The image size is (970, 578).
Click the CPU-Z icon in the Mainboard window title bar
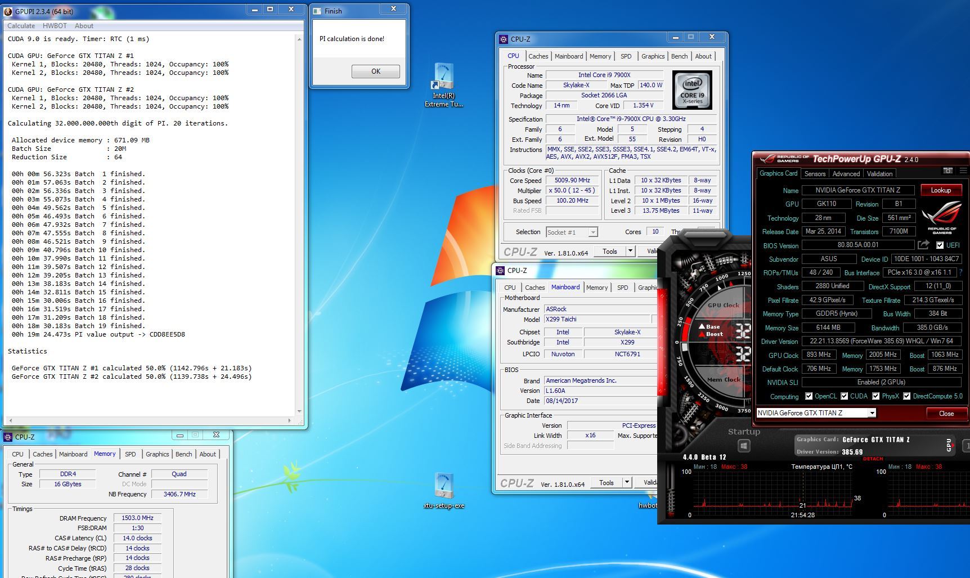coord(500,270)
